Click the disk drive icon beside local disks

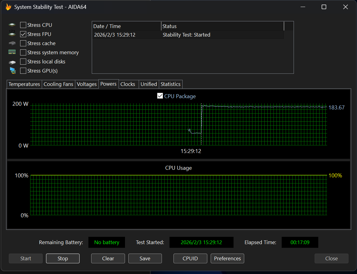(12, 62)
